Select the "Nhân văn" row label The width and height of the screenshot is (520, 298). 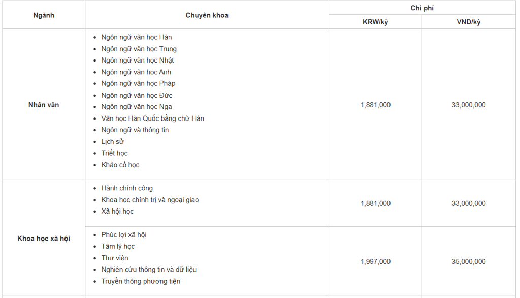coord(44,105)
